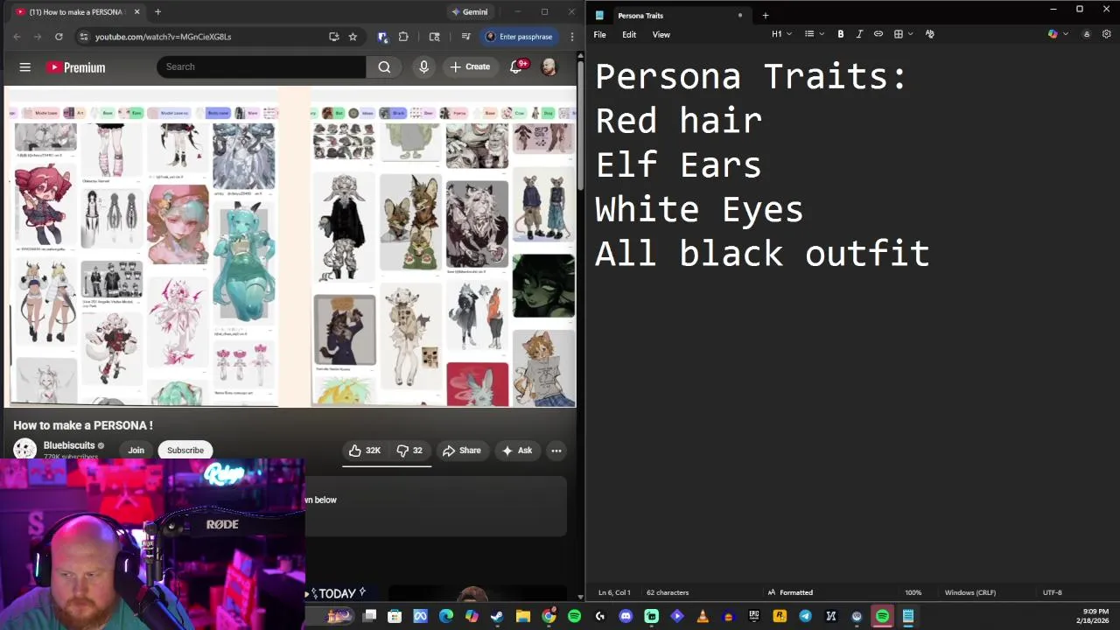This screenshot has height=630, width=1120.
Task: Open Telegram from the taskbar
Action: point(805,616)
